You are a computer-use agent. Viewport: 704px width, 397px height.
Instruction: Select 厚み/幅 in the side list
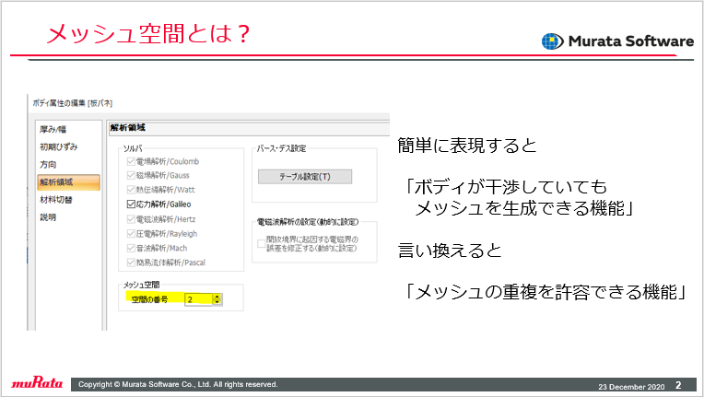(53, 130)
